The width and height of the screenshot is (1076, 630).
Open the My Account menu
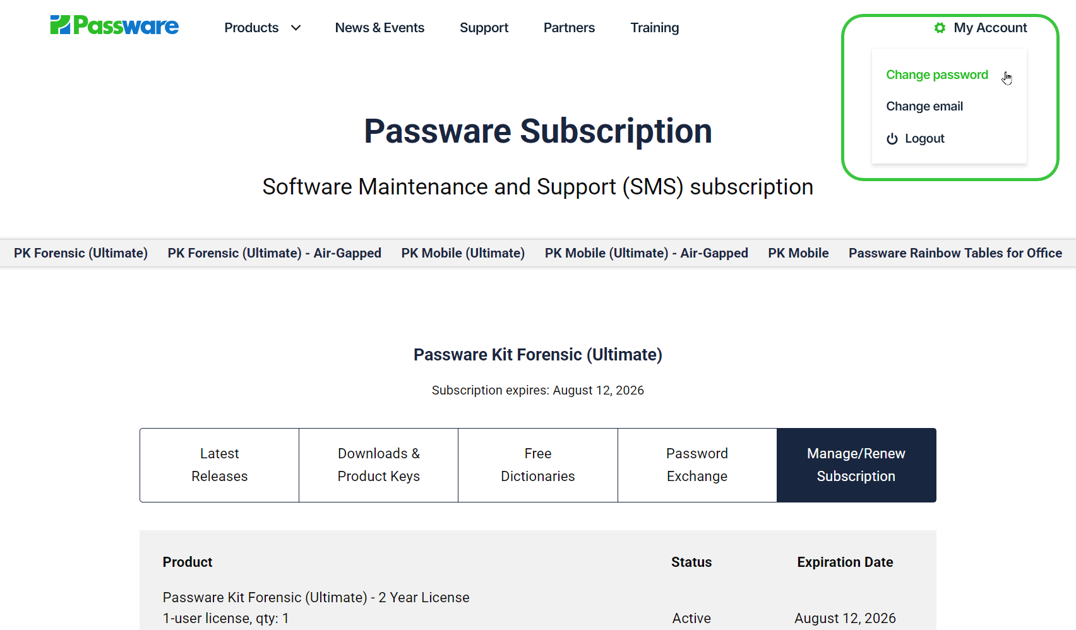[x=990, y=28]
